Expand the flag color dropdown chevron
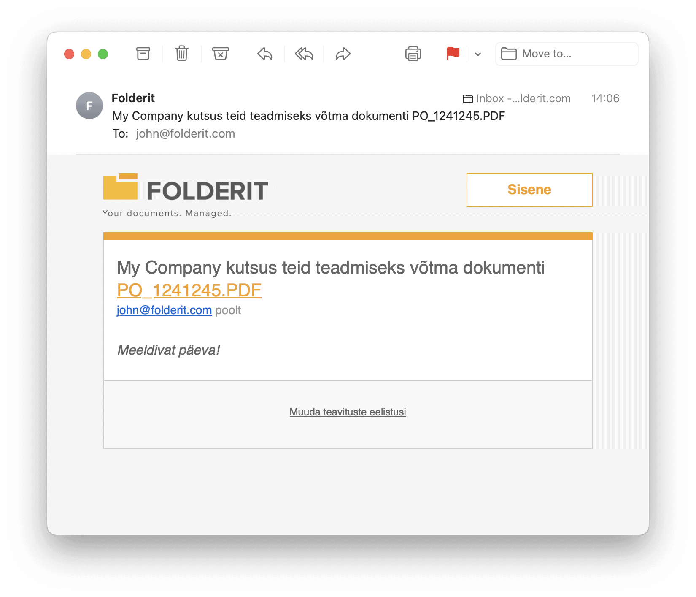Viewport: 696px width, 597px height. tap(478, 54)
